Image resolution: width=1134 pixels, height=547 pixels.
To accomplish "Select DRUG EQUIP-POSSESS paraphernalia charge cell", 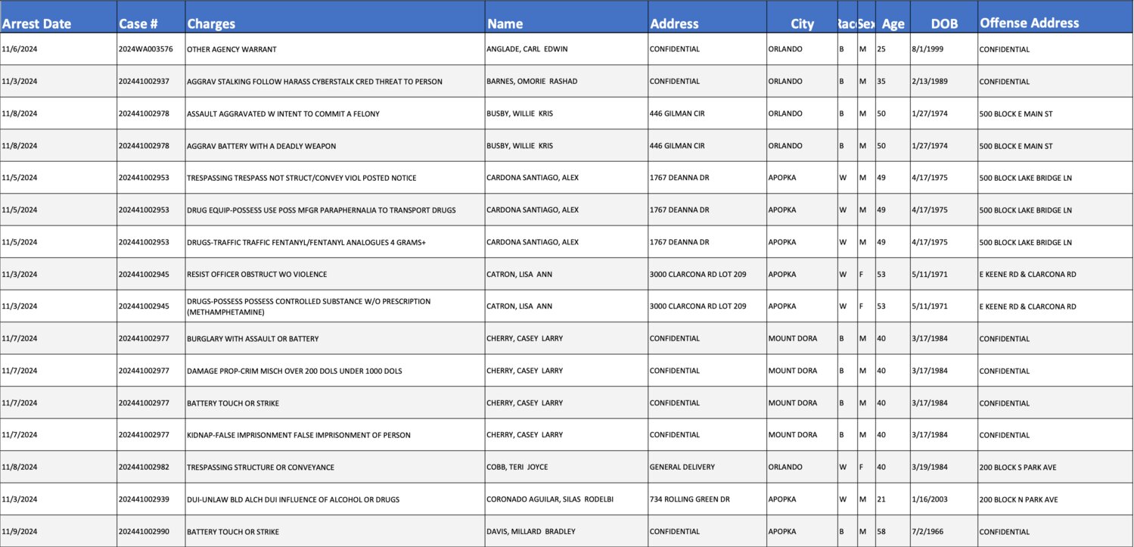I will 334,210.
